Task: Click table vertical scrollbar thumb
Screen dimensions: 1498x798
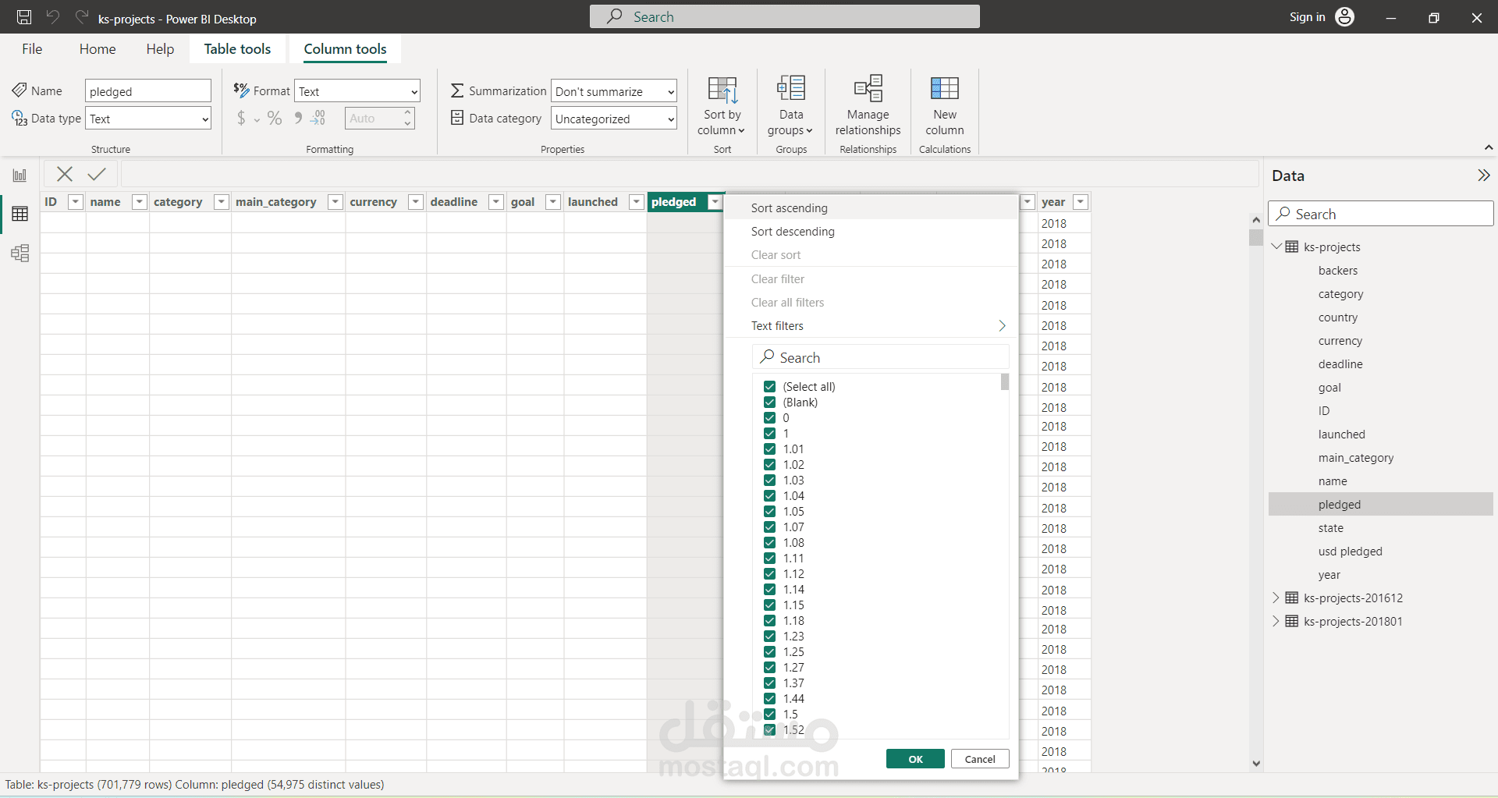Action: tap(1255, 237)
